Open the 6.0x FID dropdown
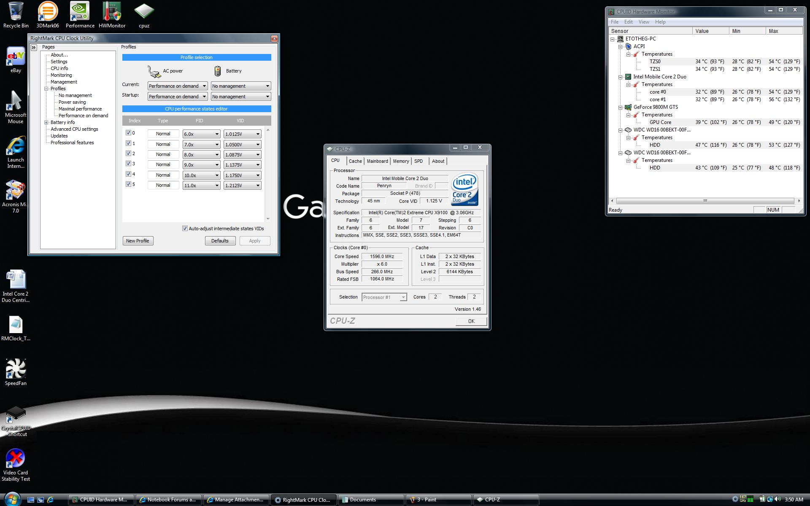This screenshot has width=810, height=506. point(201,134)
